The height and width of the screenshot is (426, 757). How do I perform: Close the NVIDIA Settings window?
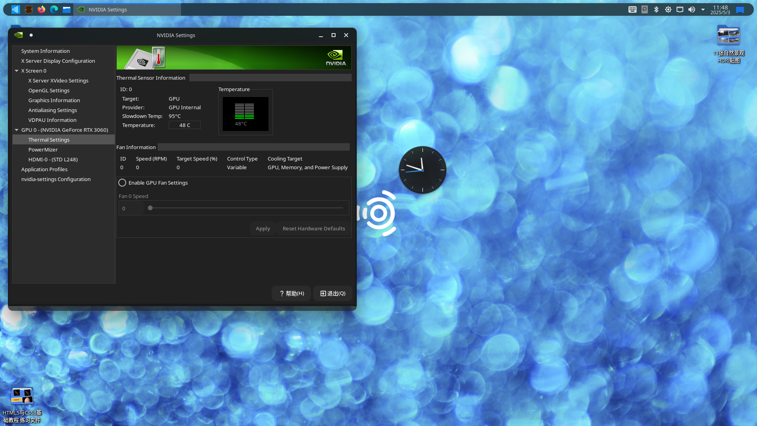coord(346,35)
